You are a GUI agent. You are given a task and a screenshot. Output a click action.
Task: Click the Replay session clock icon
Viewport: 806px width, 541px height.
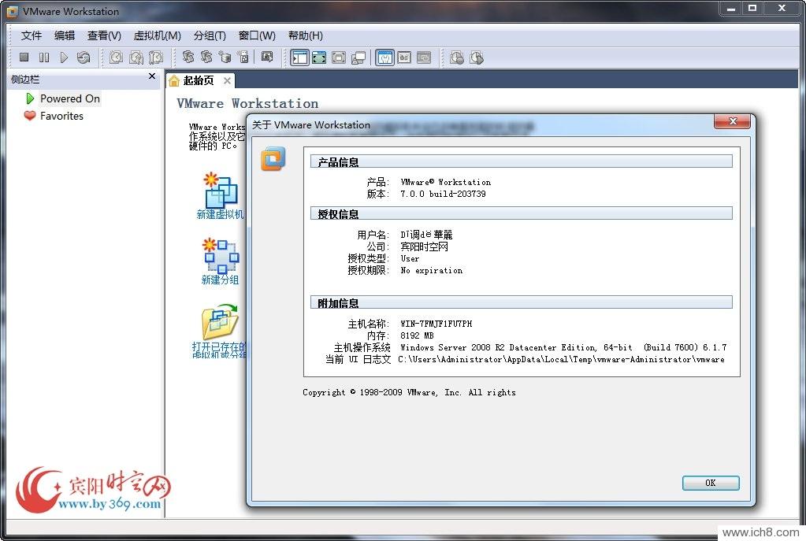477,57
